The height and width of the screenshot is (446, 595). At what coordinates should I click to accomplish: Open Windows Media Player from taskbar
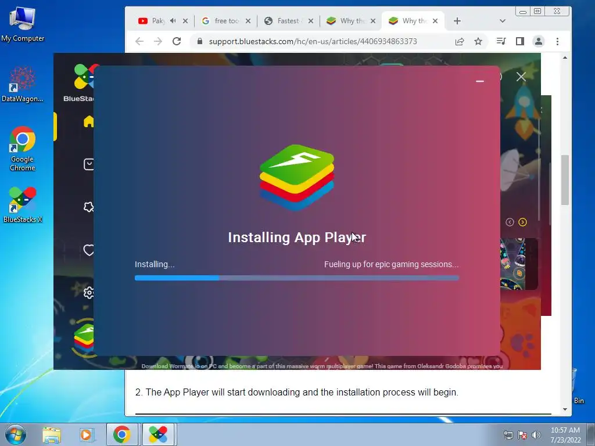pos(87,434)
